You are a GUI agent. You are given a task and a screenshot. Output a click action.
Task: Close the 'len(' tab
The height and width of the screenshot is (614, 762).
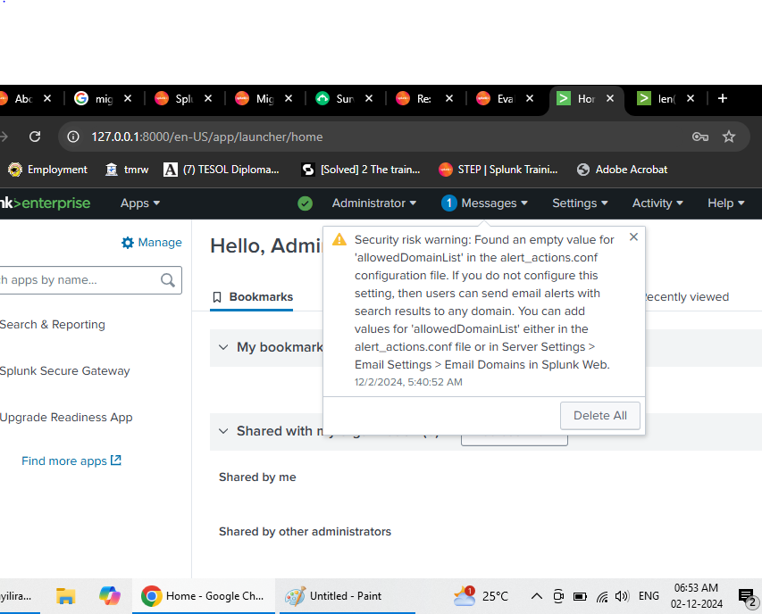tap(691, 98)
